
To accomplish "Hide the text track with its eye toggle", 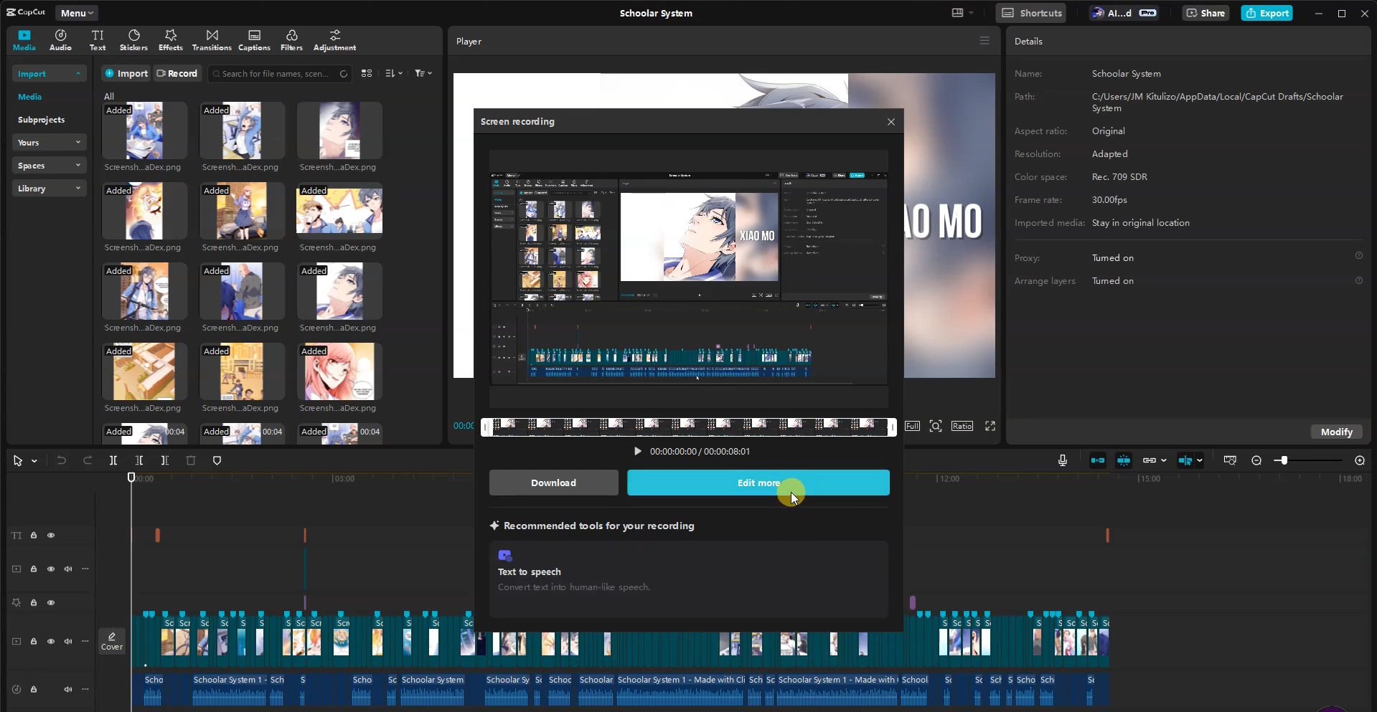I will (x=51, y=535).
